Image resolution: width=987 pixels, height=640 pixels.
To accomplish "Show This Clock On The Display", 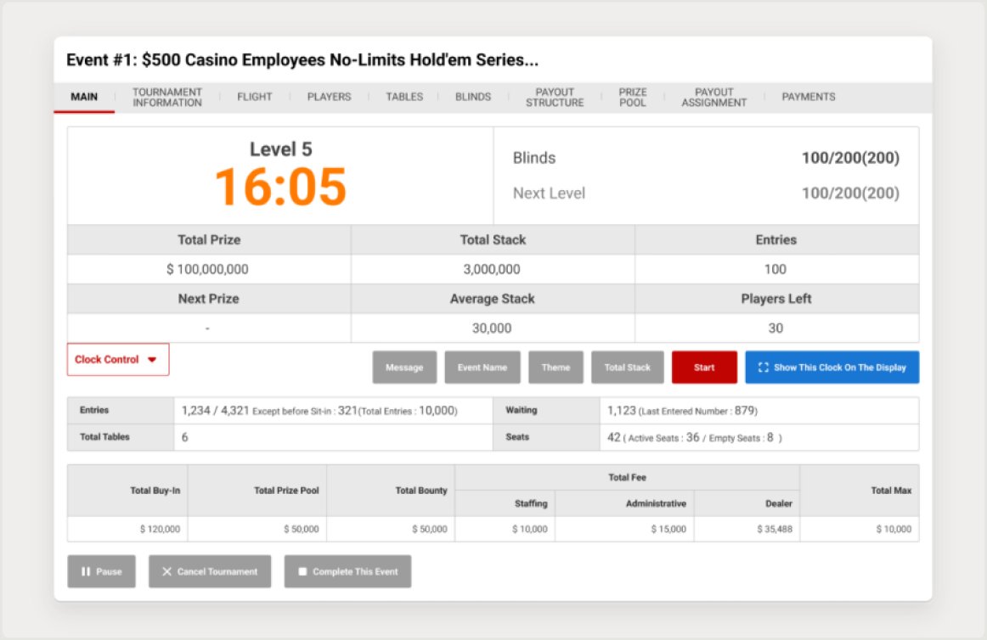I will (x=832, y=368).
